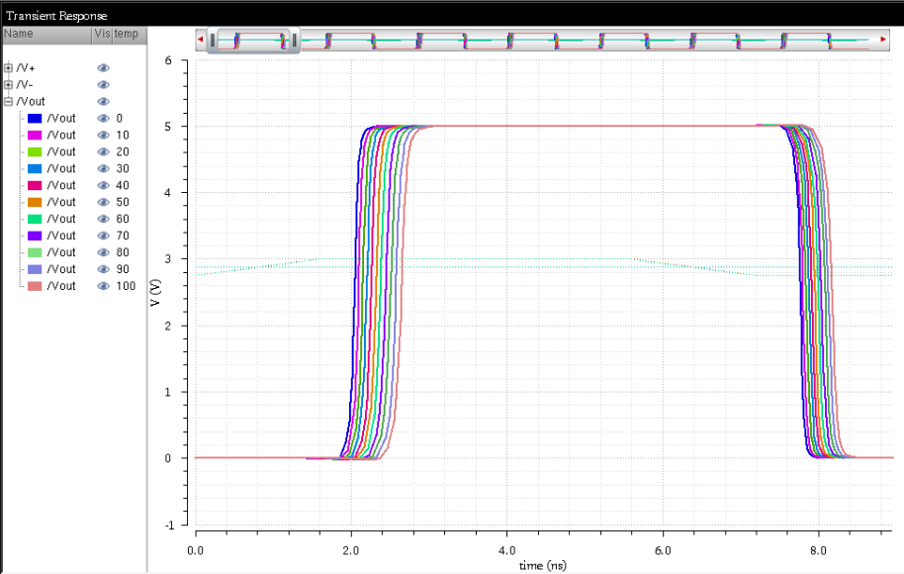Toggle visibility eye for /V+ signal
904x574 pixels.
tap(103, 68)
